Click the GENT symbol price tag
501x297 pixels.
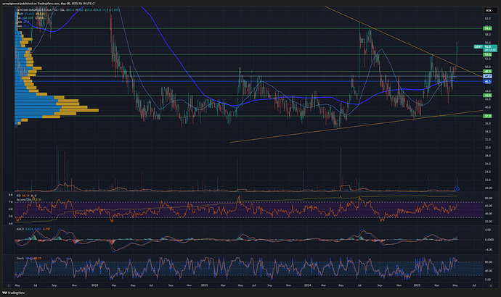tap(478, 47)
